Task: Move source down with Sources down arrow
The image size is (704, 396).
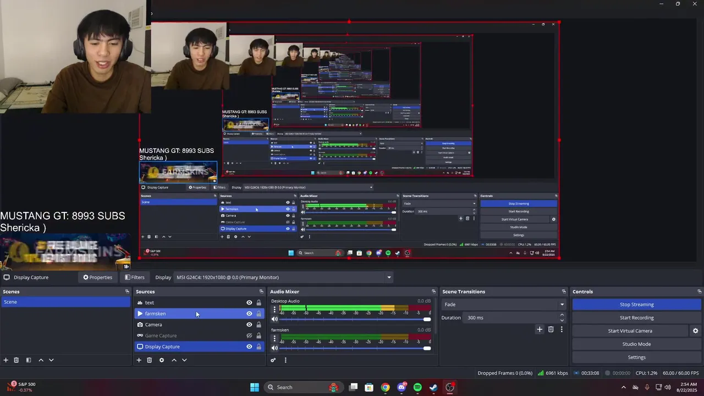Action: (184, 360)
